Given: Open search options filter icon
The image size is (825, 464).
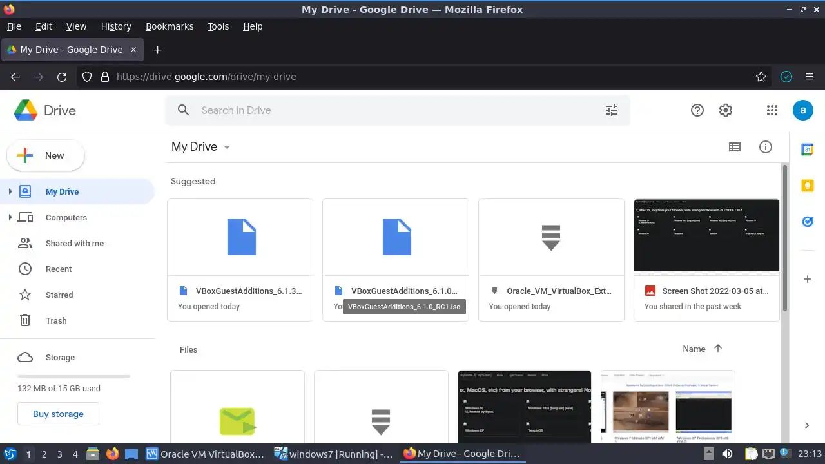Looking at the screenshot, I should 612,110.
